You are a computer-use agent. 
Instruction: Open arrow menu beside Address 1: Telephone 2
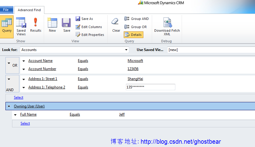pyautogui.click(x=24, y=88)
